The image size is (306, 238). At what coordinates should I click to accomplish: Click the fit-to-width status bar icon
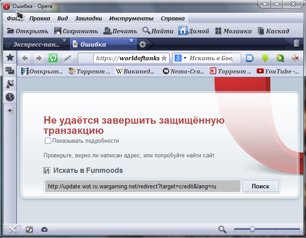(x=29, y=230)
